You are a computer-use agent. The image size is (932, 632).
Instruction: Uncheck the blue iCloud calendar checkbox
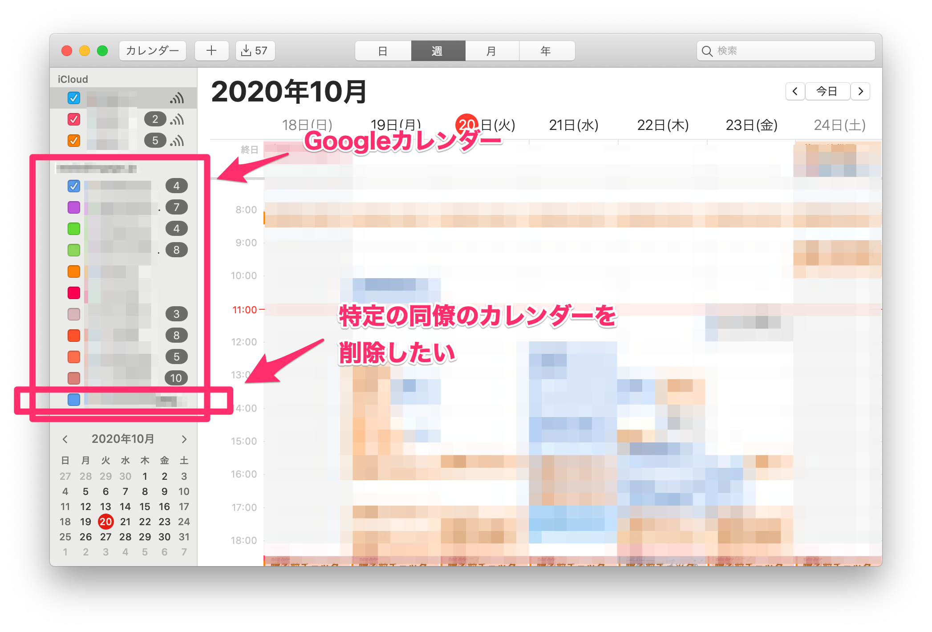[74, 98]
